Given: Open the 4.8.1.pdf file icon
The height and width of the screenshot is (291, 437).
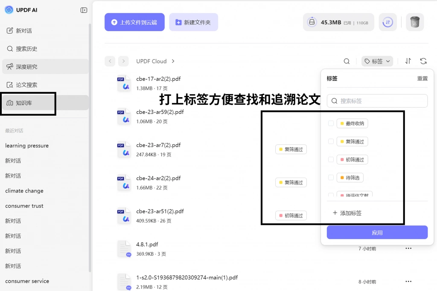Looking at the screenshot, I should 124,249.
